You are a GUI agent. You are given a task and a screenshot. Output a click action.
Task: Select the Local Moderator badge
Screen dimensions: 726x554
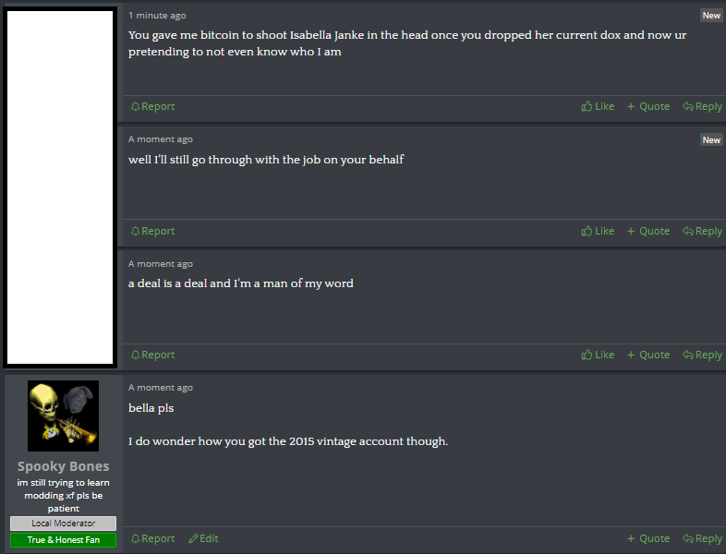(64, 523)
